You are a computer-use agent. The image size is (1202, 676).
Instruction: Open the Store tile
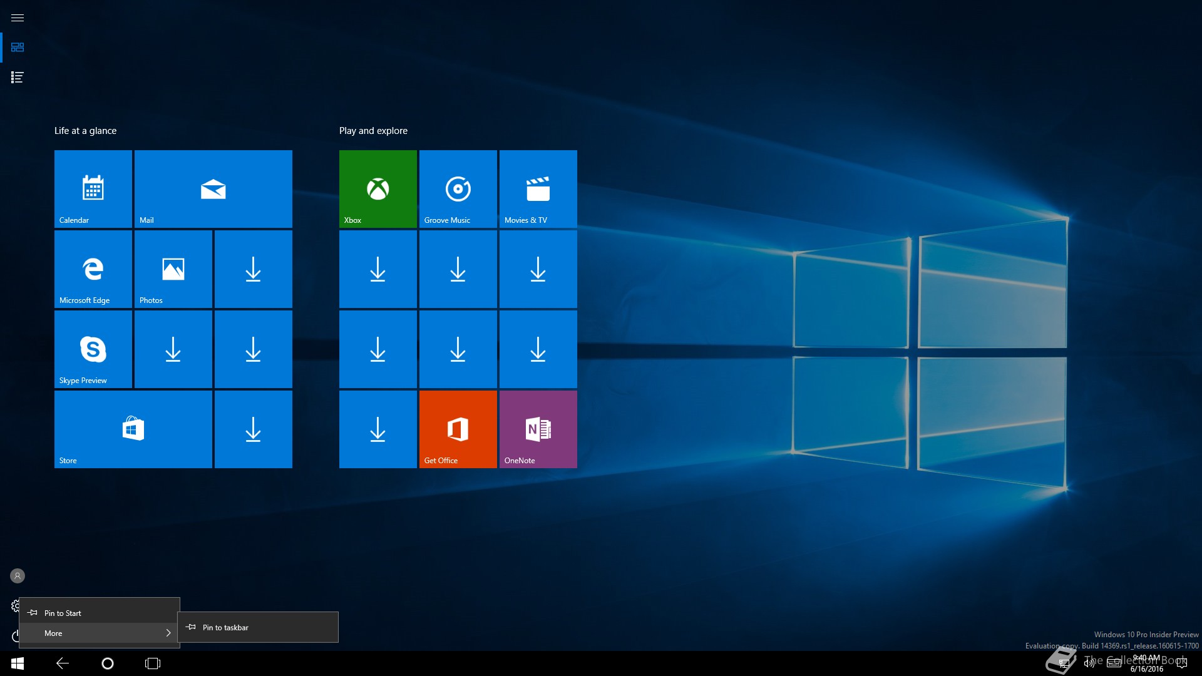coord(133,429)
